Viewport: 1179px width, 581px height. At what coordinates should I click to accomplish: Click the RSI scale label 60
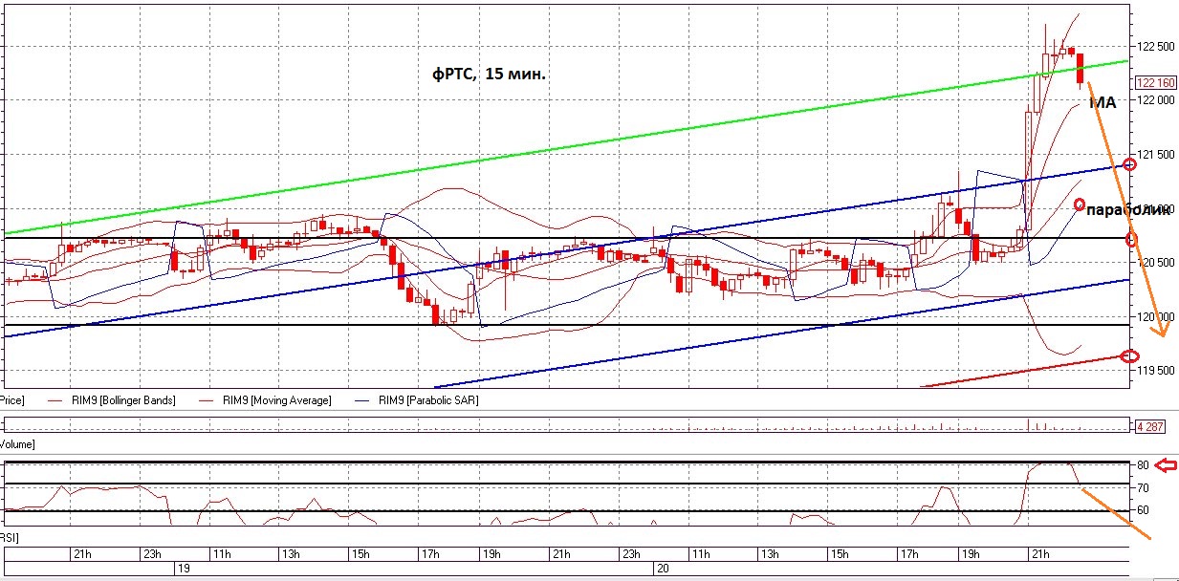pos(1143,511)
